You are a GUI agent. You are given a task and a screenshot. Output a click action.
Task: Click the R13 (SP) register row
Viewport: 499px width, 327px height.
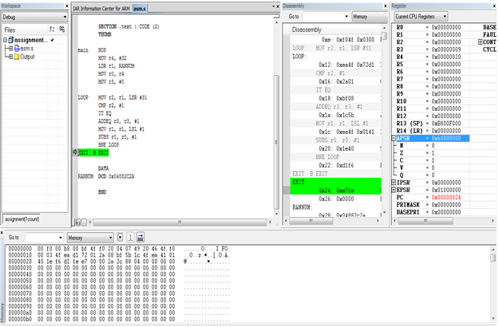[x=429, y=124]
